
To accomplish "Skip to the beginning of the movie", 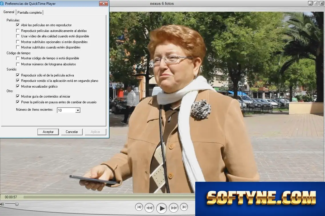I will (139, 207).
